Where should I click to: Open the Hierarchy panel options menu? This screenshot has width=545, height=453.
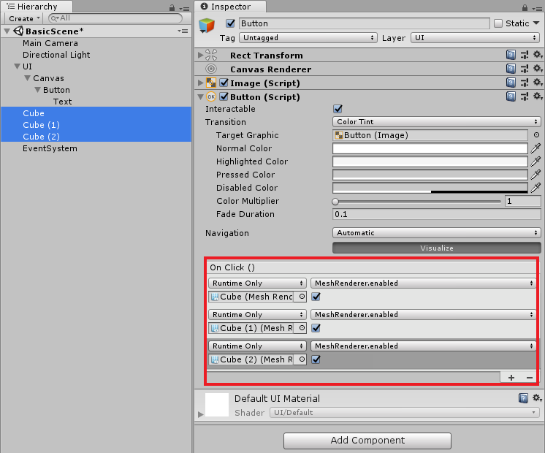click(x=184, y=8)
